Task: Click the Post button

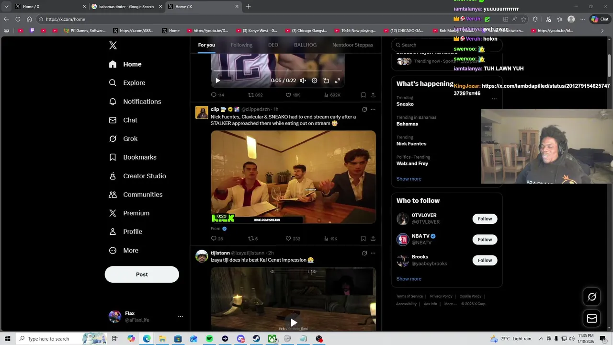Action: 142,275
